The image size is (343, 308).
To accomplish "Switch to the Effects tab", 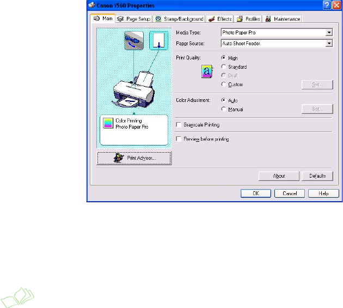I will click(x=220, y=19).
